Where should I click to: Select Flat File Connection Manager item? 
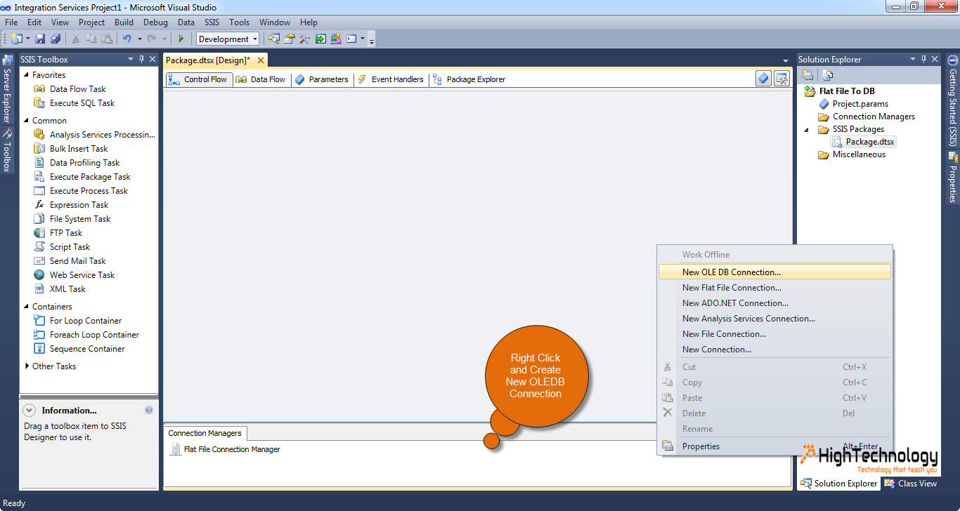coord(225,449)
